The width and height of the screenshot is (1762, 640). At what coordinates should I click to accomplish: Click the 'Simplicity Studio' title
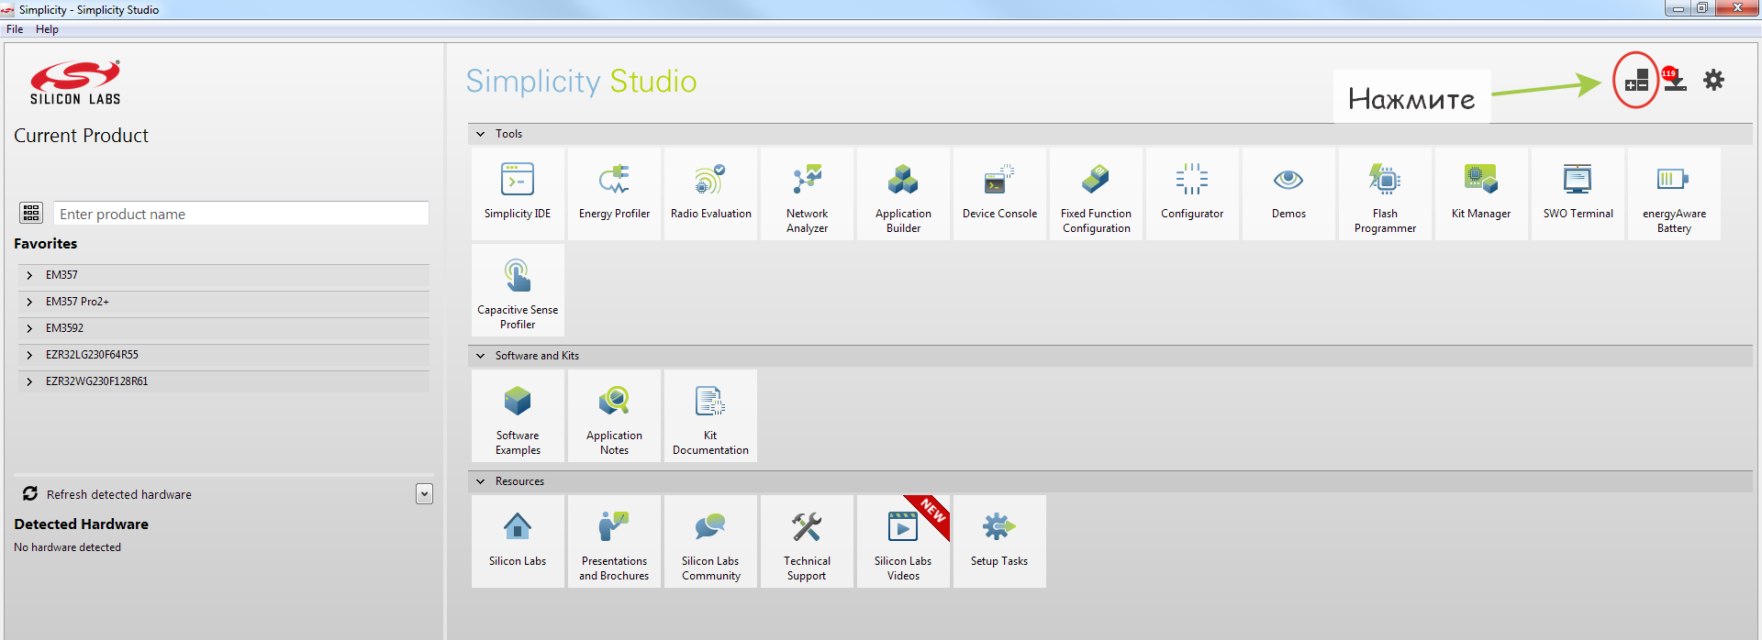581,82
